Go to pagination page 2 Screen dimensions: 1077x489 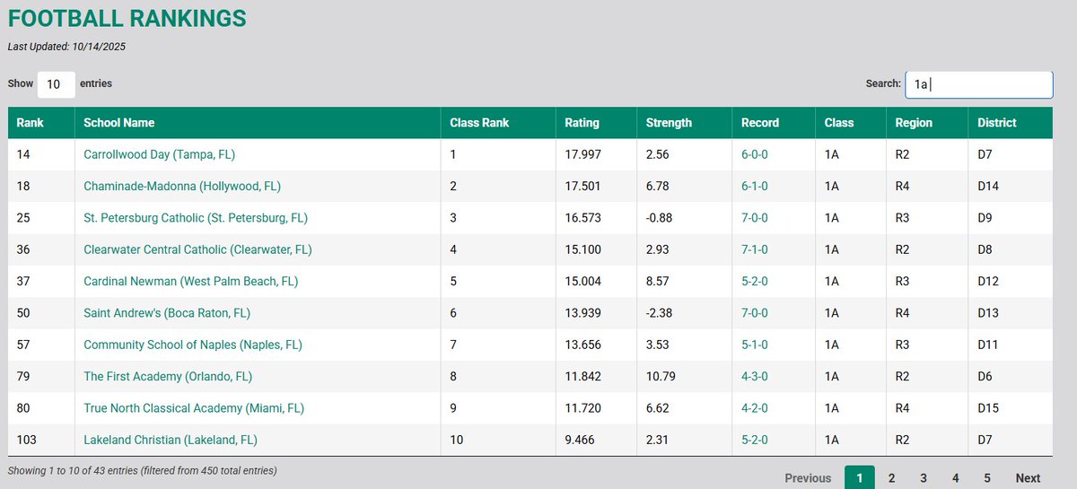click(891, 478)
